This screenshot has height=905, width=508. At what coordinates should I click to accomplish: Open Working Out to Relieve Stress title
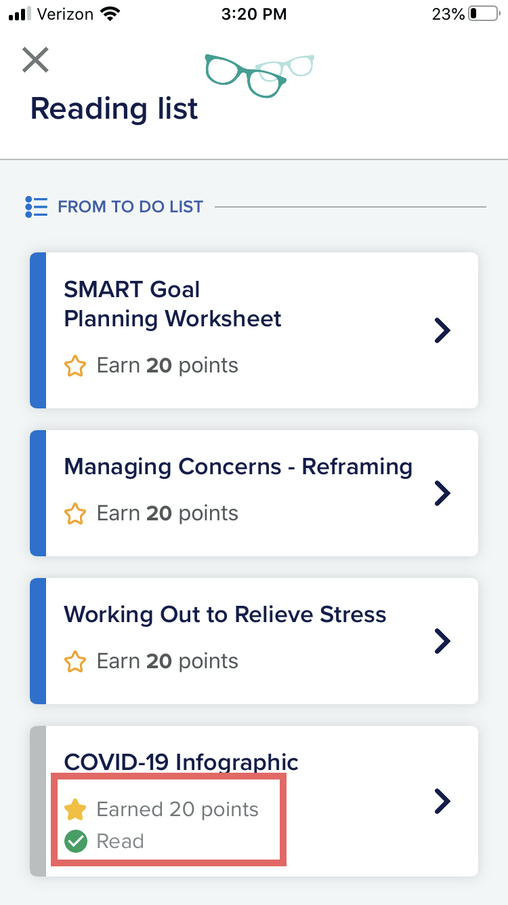click(x=226, y=615)
